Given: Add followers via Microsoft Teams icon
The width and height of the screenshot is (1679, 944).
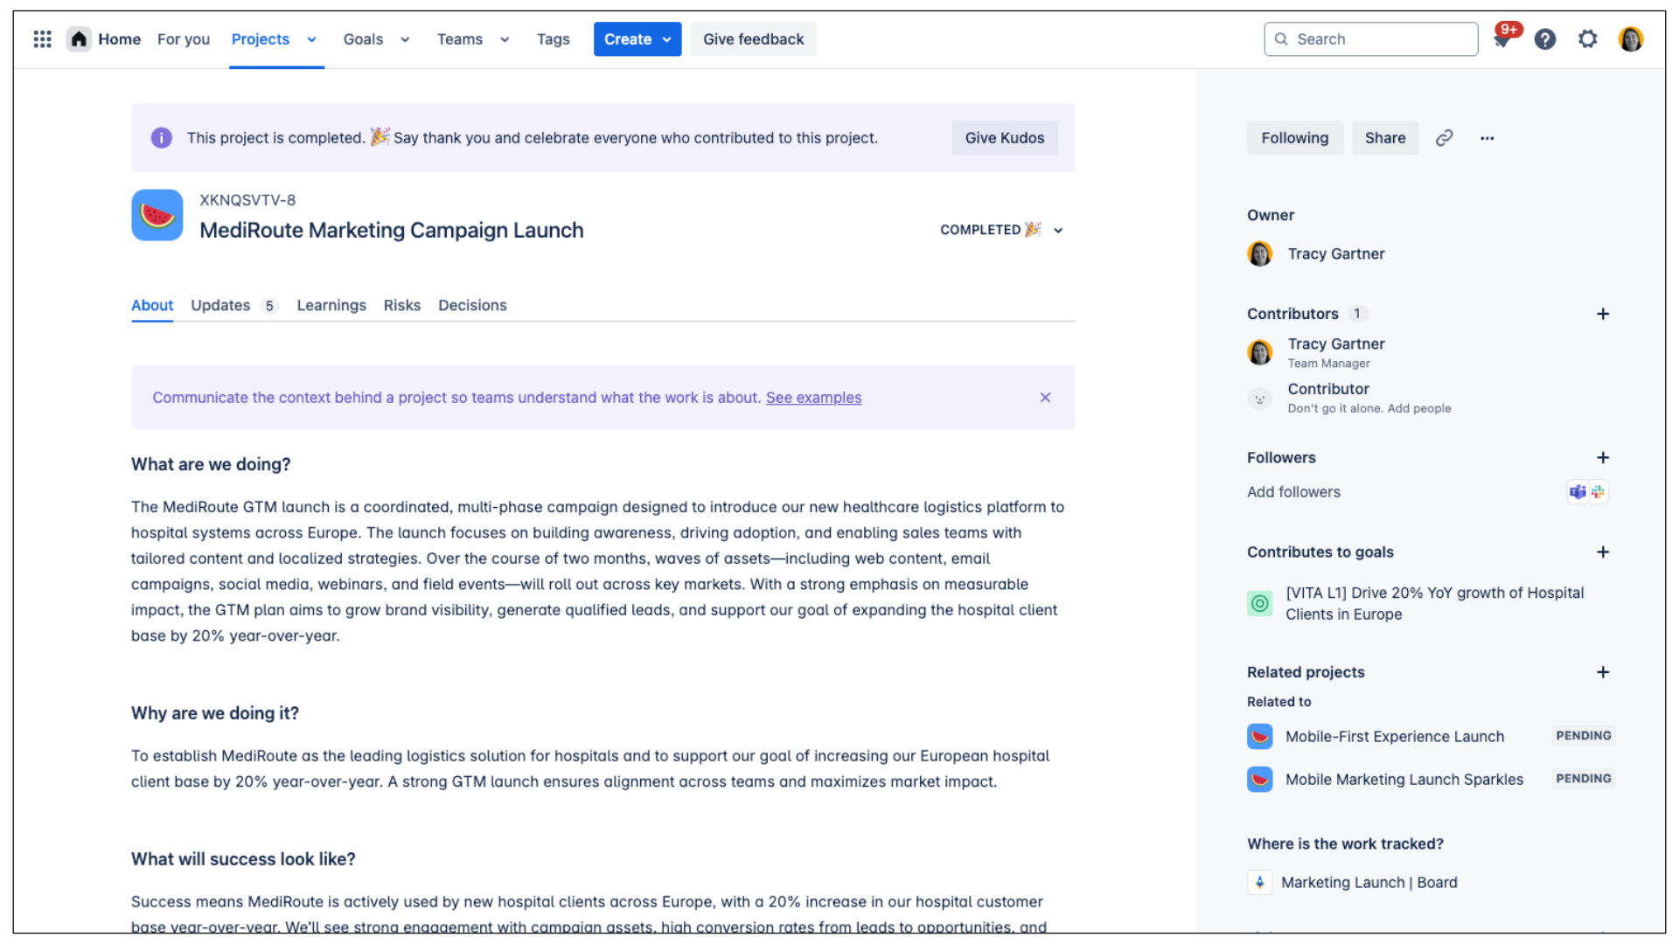Looking at the screenshot, I should pos(1578,491).
